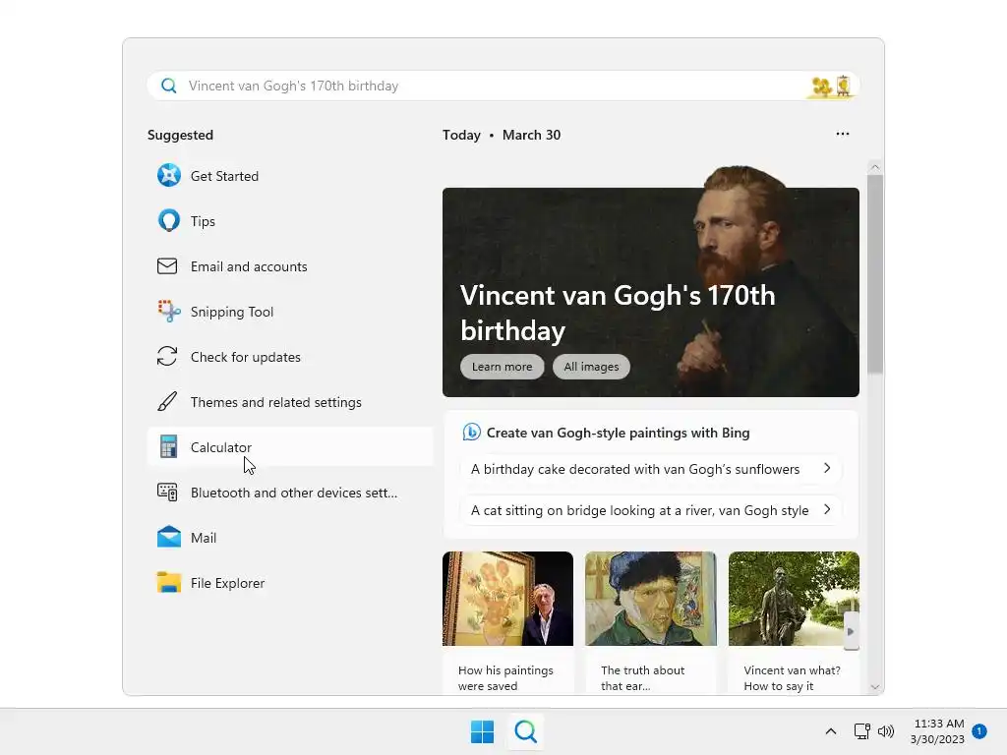
Task: Open the three-dot more options menu
Action: click(x=843, y=134)
